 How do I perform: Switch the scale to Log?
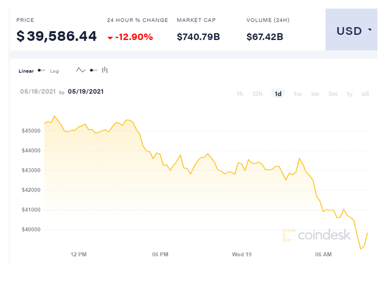click(54, 71)
